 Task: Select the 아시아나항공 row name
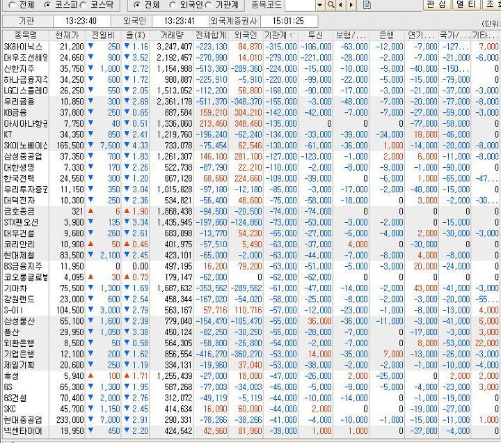(26, 124)
